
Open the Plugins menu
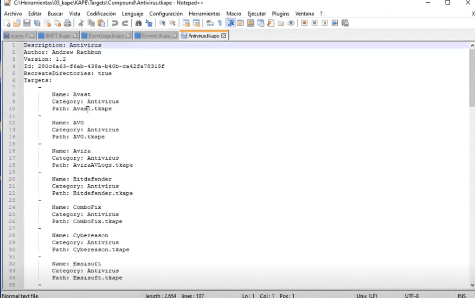click(280, 13)
